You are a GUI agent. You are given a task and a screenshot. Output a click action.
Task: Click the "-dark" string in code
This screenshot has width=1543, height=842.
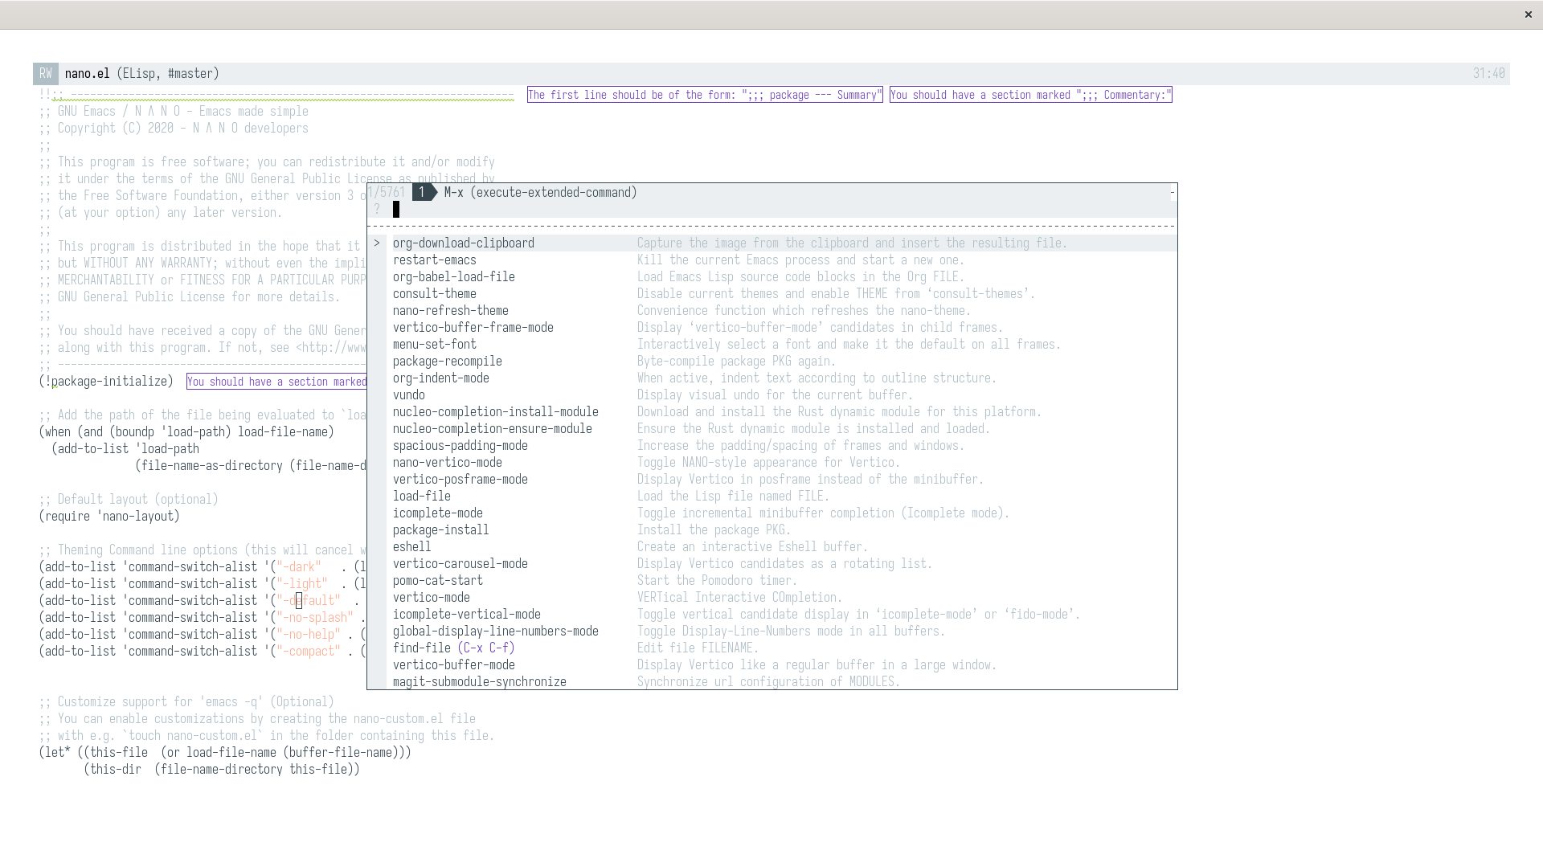[299, 567]
